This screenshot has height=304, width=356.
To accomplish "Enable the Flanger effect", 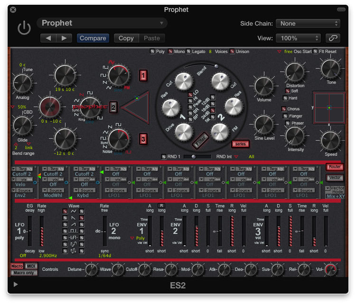I will [x=285, y=116].
